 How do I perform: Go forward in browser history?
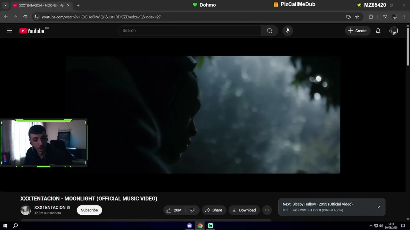[x=15, y=17]
